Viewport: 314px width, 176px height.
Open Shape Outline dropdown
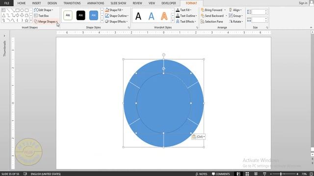click(117, 16)
